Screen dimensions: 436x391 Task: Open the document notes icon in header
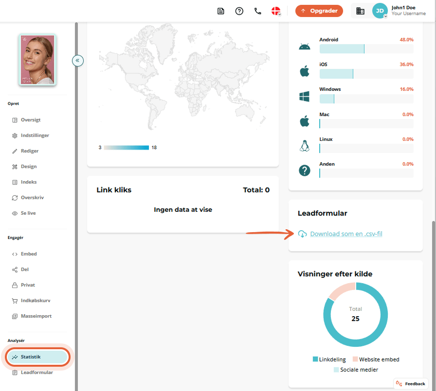point(220,11)
